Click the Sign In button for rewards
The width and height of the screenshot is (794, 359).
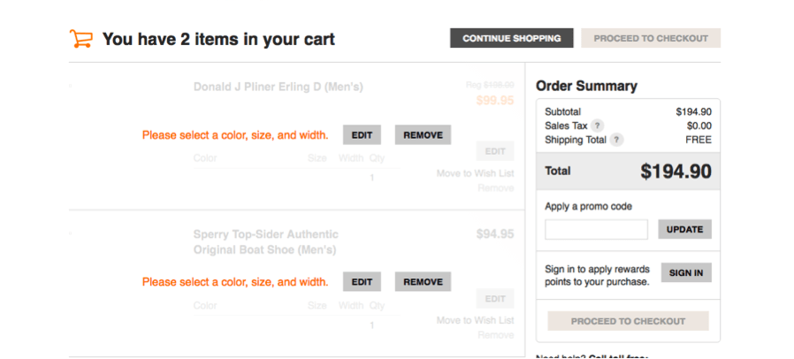click(x=686, y=272)
